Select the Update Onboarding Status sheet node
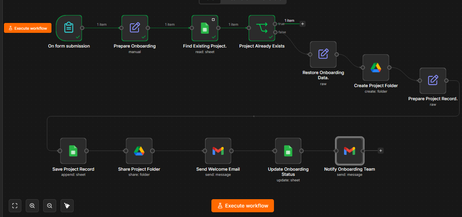The width and height of the screenshot is (462, 217). tap(288, 150)
